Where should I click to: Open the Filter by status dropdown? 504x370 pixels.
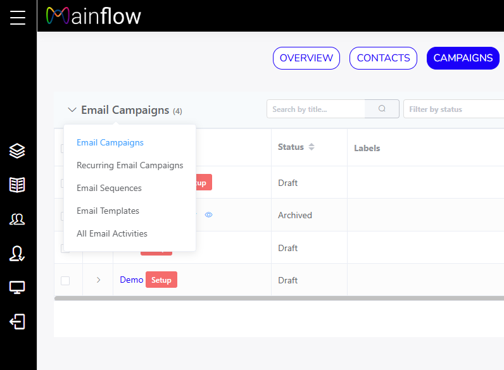[x=453, y=109]
